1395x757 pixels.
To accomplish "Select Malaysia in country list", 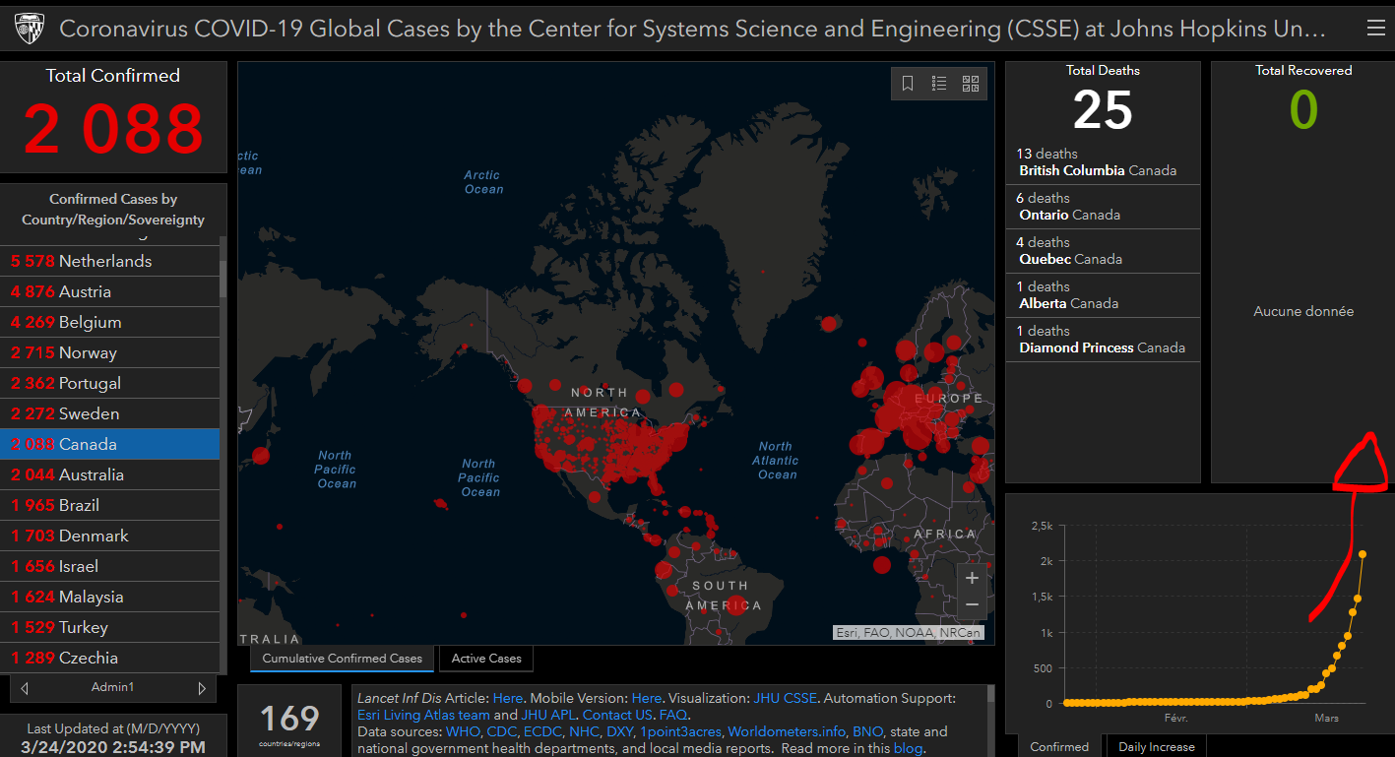I will 109,597.
